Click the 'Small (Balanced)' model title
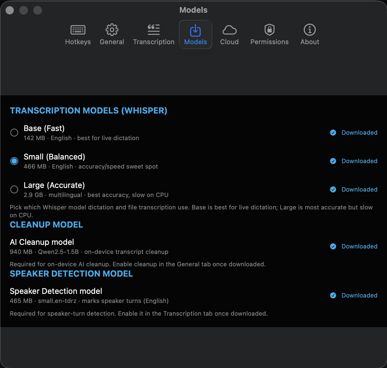Viewport: 387px width, 368px height. click(x=55, y=157)
